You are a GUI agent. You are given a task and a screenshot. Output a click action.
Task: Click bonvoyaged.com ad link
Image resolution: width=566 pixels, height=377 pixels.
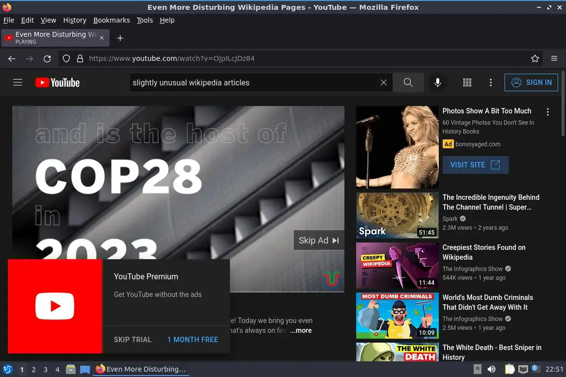[478, 144]
